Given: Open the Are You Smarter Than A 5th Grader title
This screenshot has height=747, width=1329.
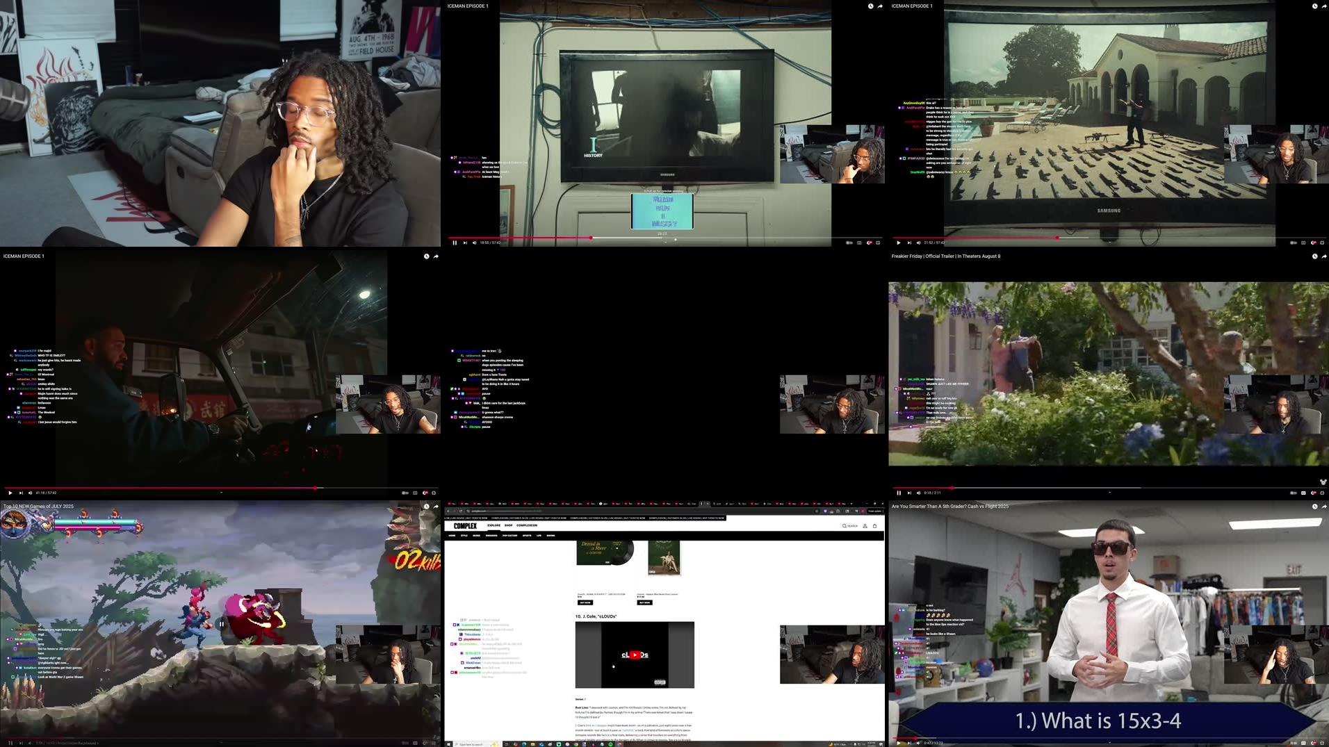Looking at the screenshot, I should pos(949,507).
